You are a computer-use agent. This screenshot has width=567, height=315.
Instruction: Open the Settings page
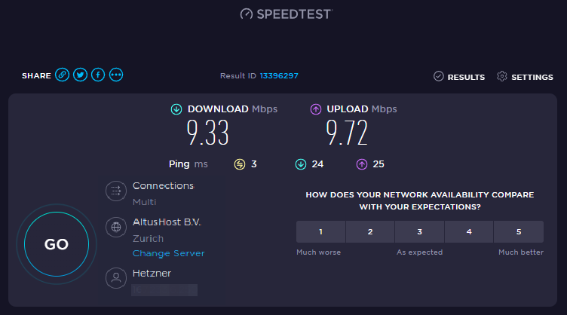tap(525, 77)
